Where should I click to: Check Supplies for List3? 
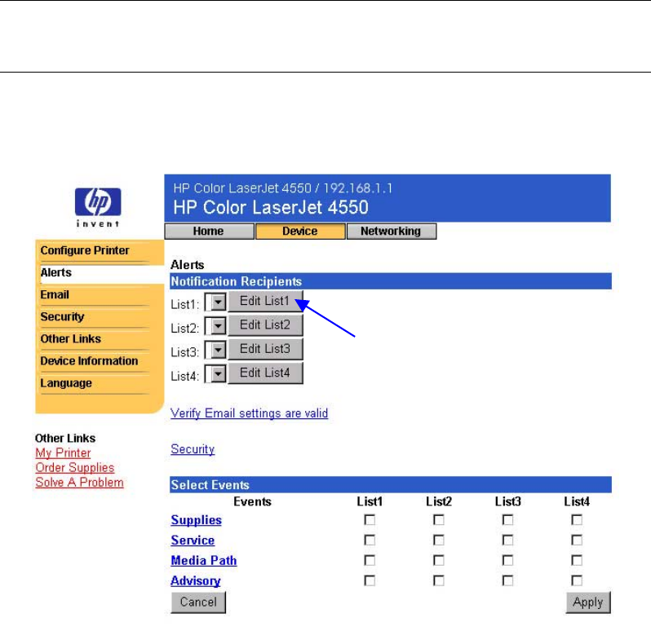point(507,520)
